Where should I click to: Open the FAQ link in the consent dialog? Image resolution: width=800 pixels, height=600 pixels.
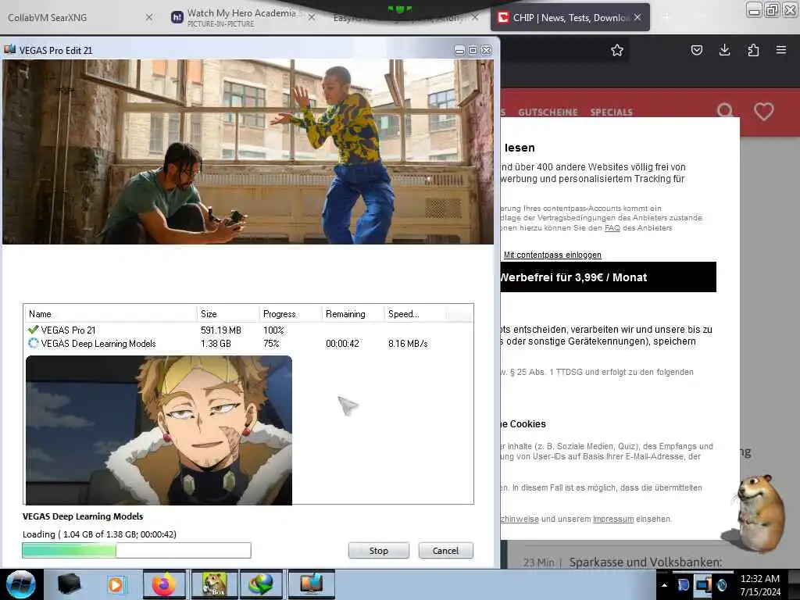(612, 228)
